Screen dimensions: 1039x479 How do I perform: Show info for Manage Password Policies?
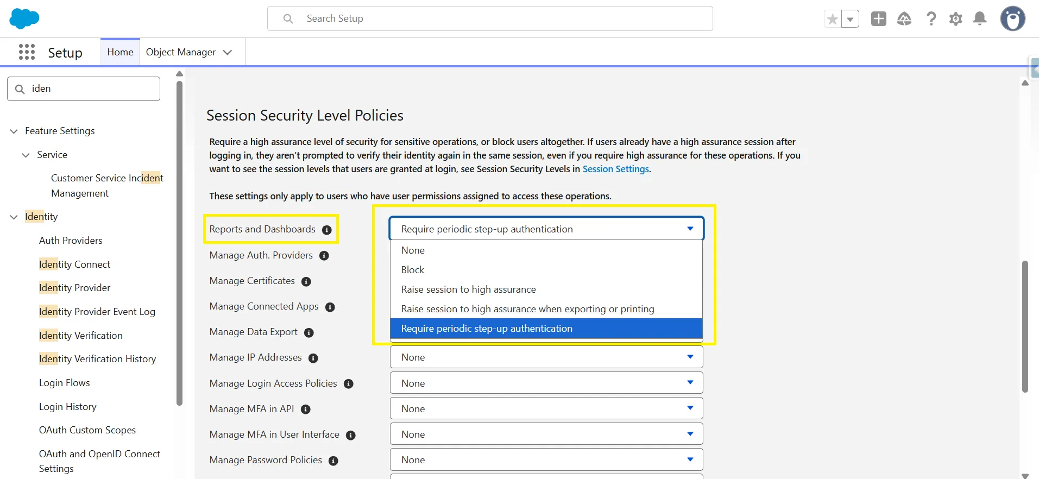333,461
